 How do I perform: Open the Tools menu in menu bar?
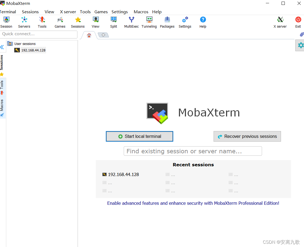click(85, 12)
